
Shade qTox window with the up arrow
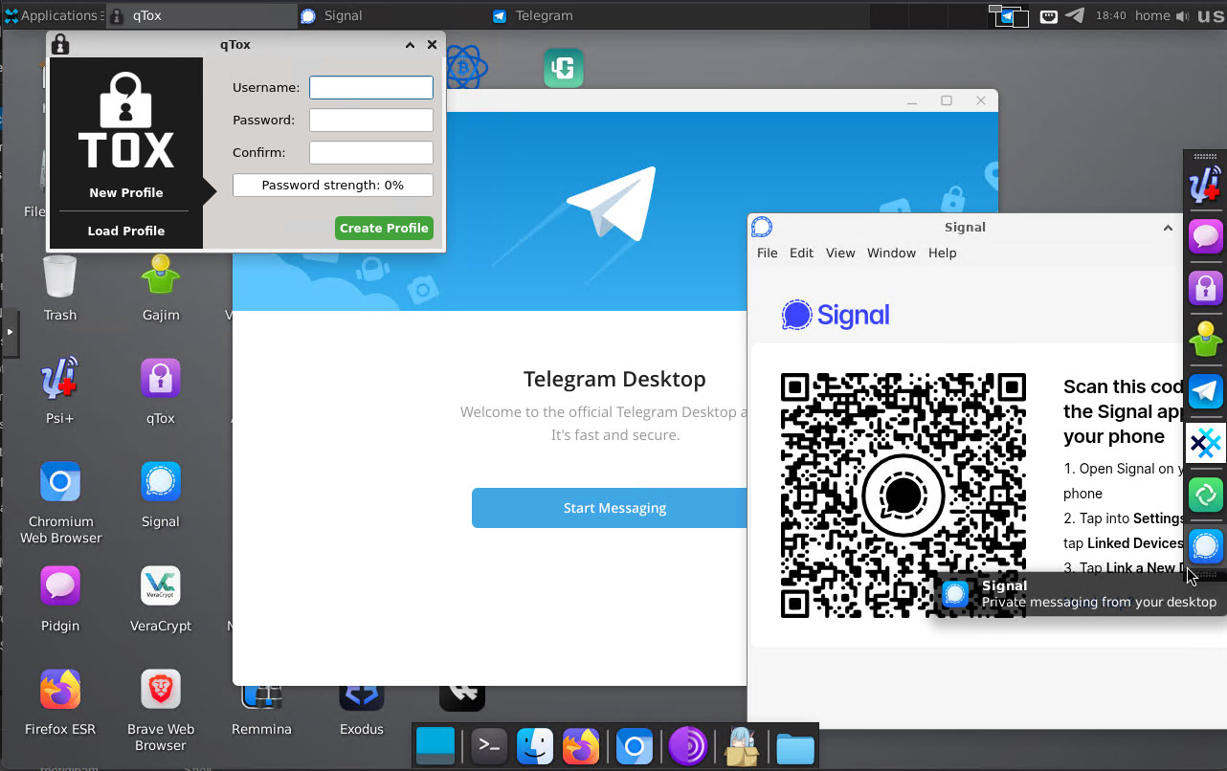point(410,44)
